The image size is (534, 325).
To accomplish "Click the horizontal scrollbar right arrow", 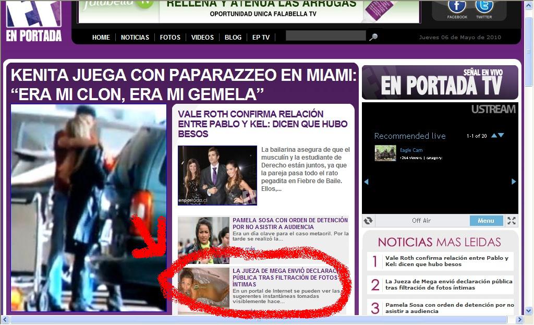I will tap(519, 320).
